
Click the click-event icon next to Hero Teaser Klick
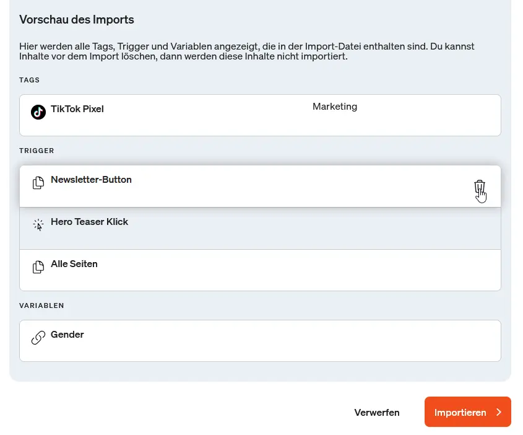[38, 225]
